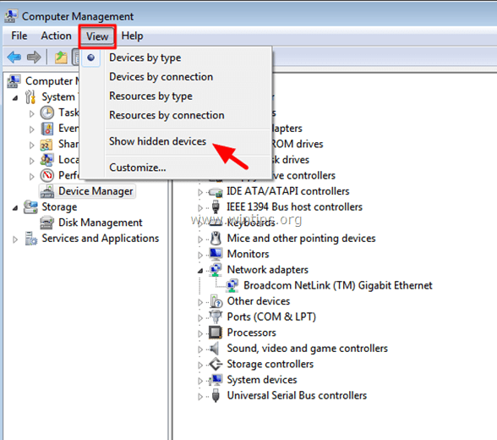Click the Forward arrow toolbar icon
497x440 pixels.
pos(34,58)
